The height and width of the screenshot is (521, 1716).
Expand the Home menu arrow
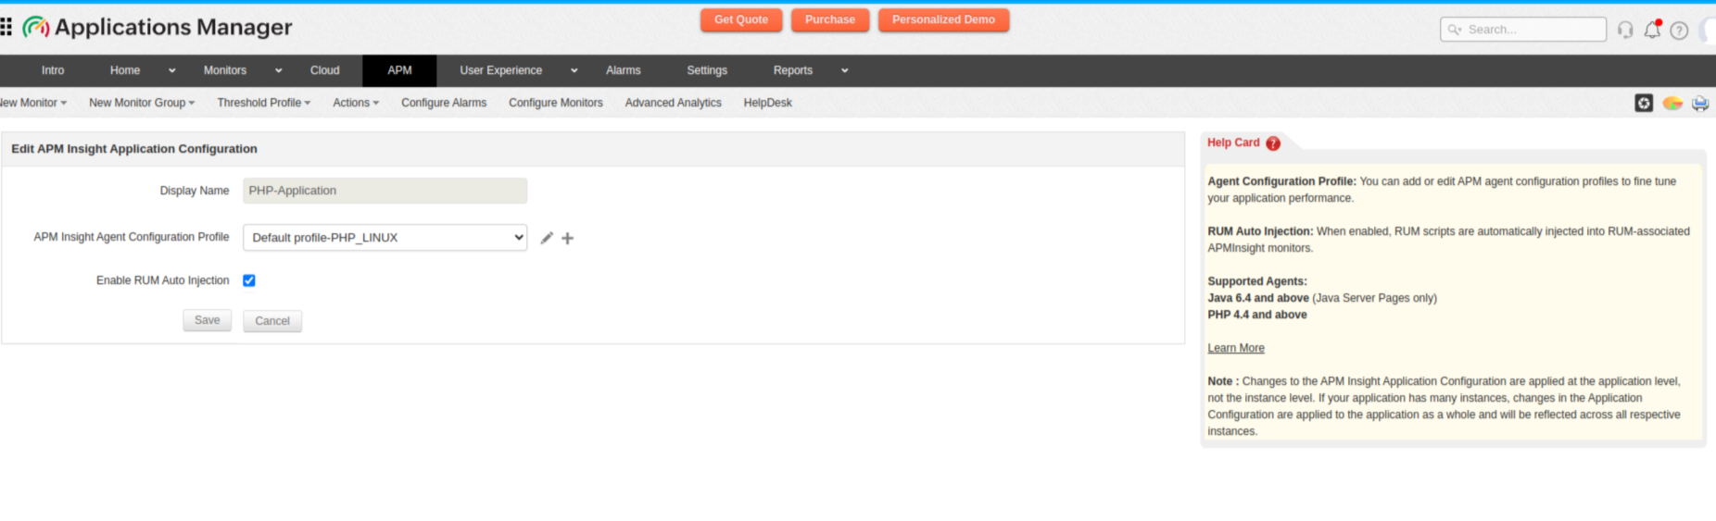point(172,70)
